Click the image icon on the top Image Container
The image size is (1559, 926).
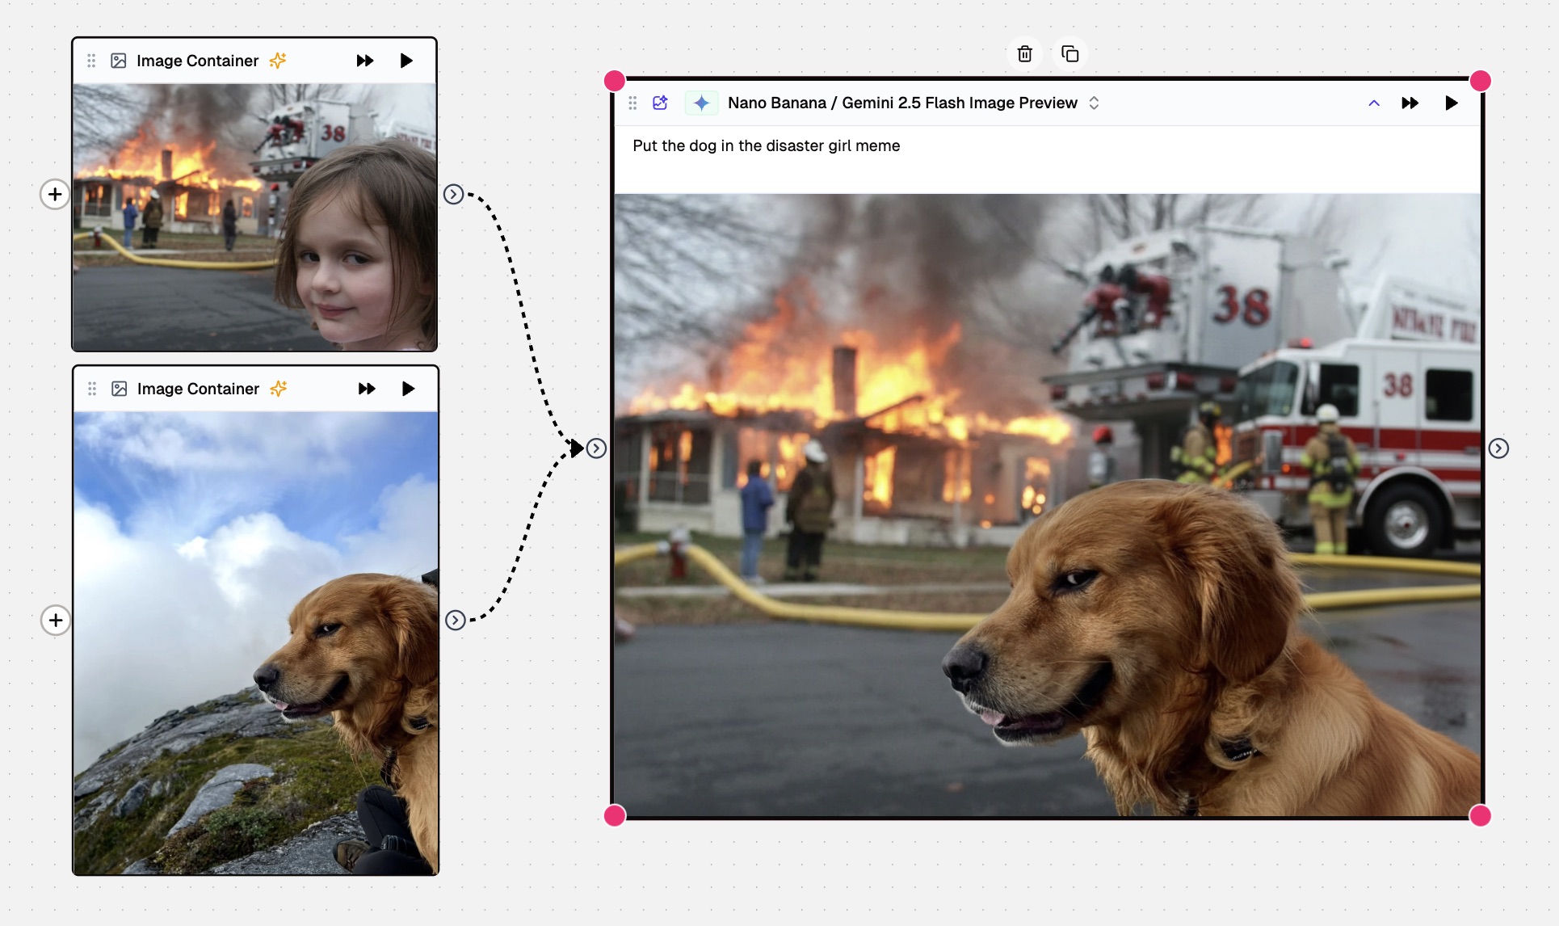(x=118, y=60)
